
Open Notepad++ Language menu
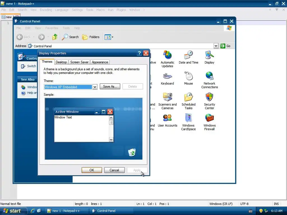click(x=62, y=10)
